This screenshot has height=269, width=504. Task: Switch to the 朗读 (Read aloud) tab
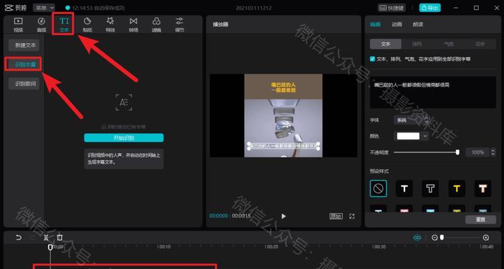coord(418,24)
